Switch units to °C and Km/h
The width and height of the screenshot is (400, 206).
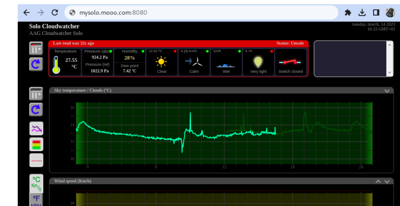(36, 184)
